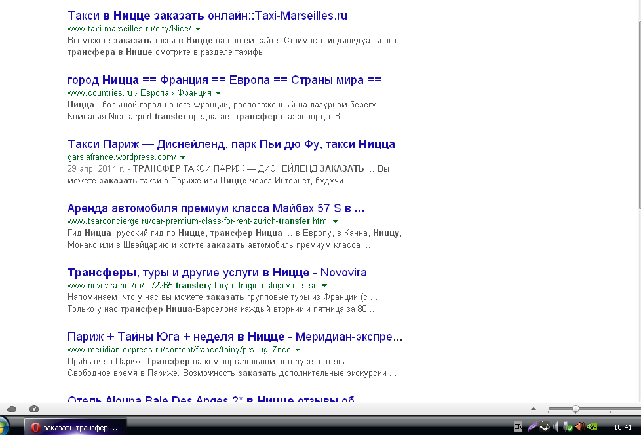The image size is (641, 435).
Task: Switch to the Opera taskbar button "заказать трансфер"
Action: pos(75,428)
